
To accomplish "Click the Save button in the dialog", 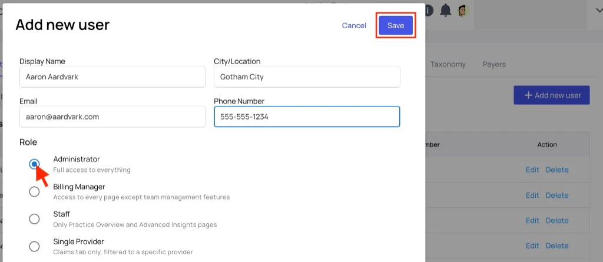I will click(396, 25).
